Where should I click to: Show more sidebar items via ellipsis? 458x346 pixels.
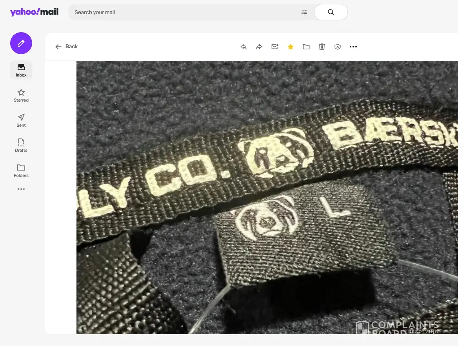[21, 189]
